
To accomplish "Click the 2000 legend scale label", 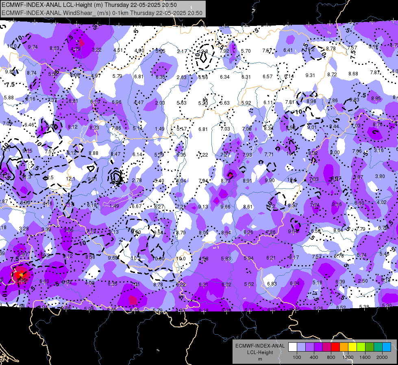I will click(x=382, y=357).
